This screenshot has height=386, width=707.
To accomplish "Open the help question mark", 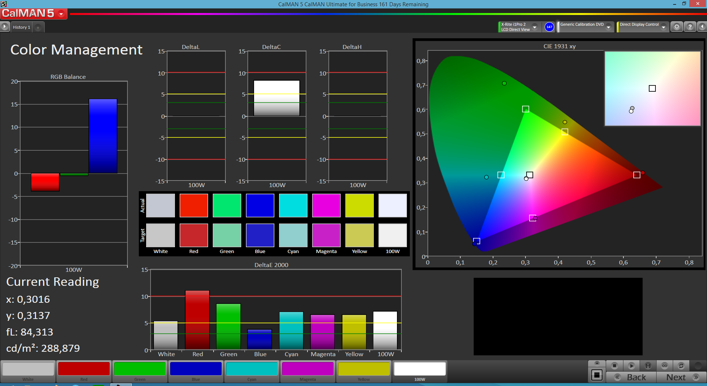I will click(690, 27).
